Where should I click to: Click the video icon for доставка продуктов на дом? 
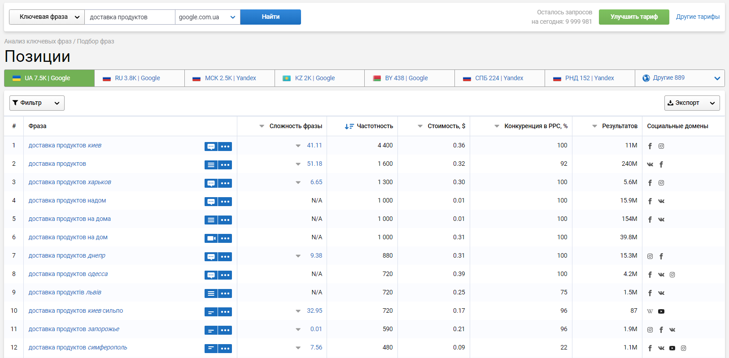(x=211, y=238)
